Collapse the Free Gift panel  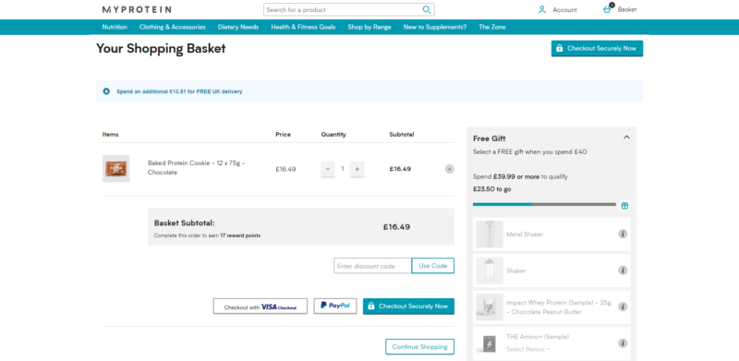tap(626, 138)
